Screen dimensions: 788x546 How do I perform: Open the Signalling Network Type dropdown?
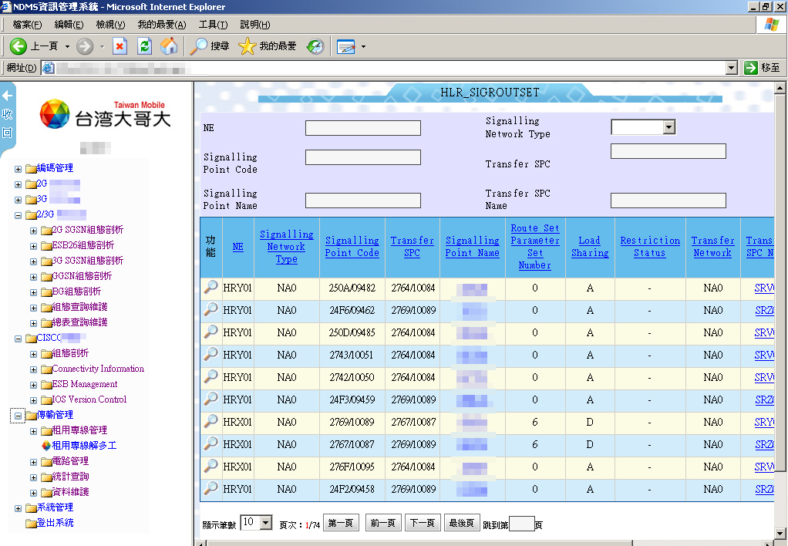[668, 127]
